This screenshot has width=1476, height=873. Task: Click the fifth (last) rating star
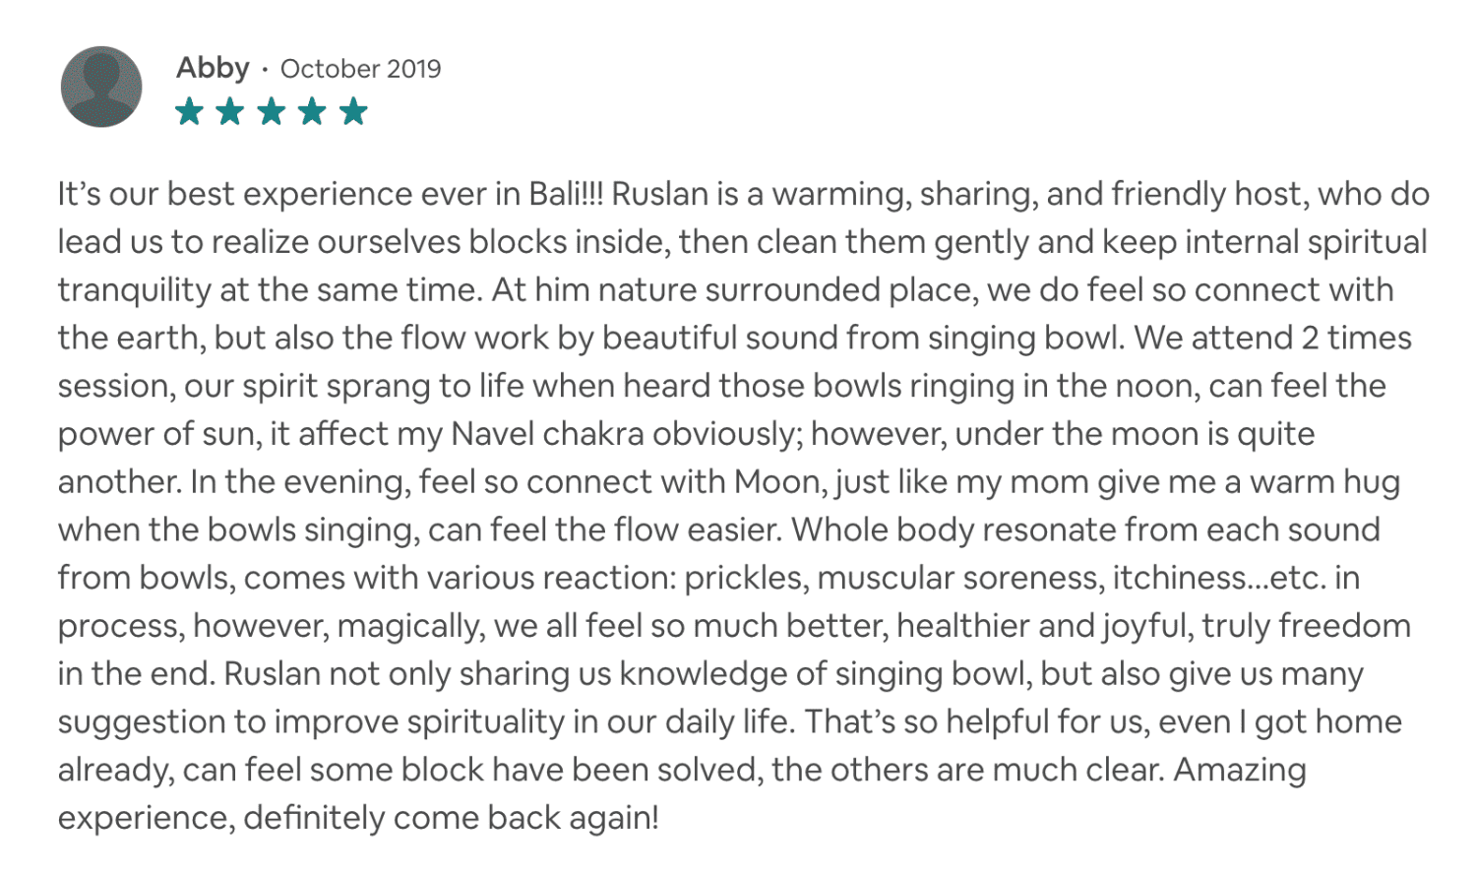[352, 112]
